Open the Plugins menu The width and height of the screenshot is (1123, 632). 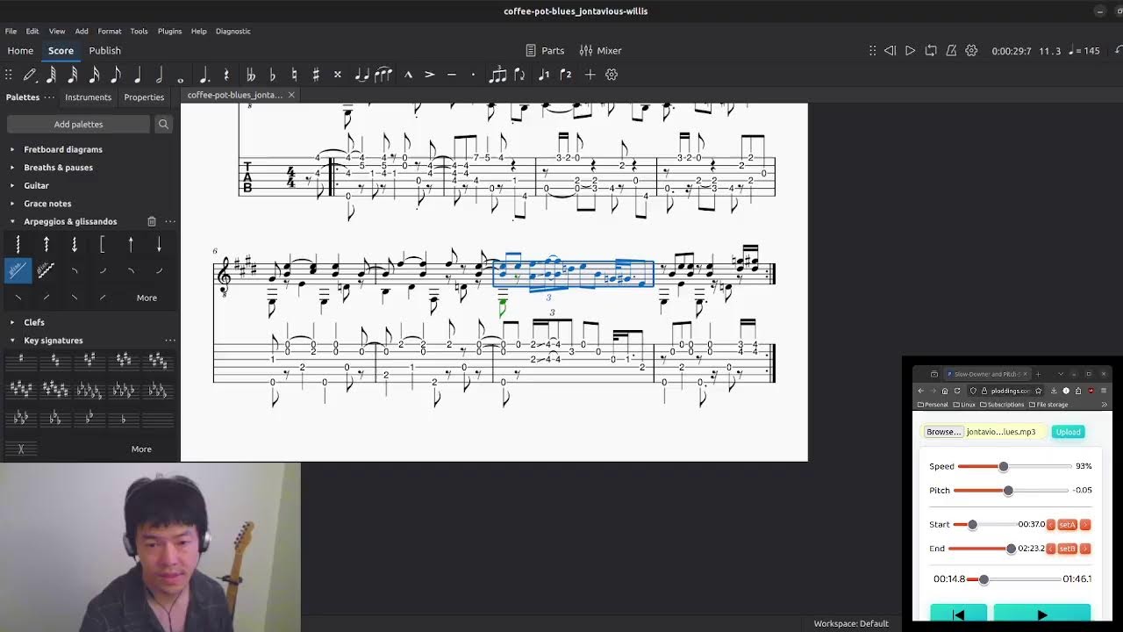(169, 31)
